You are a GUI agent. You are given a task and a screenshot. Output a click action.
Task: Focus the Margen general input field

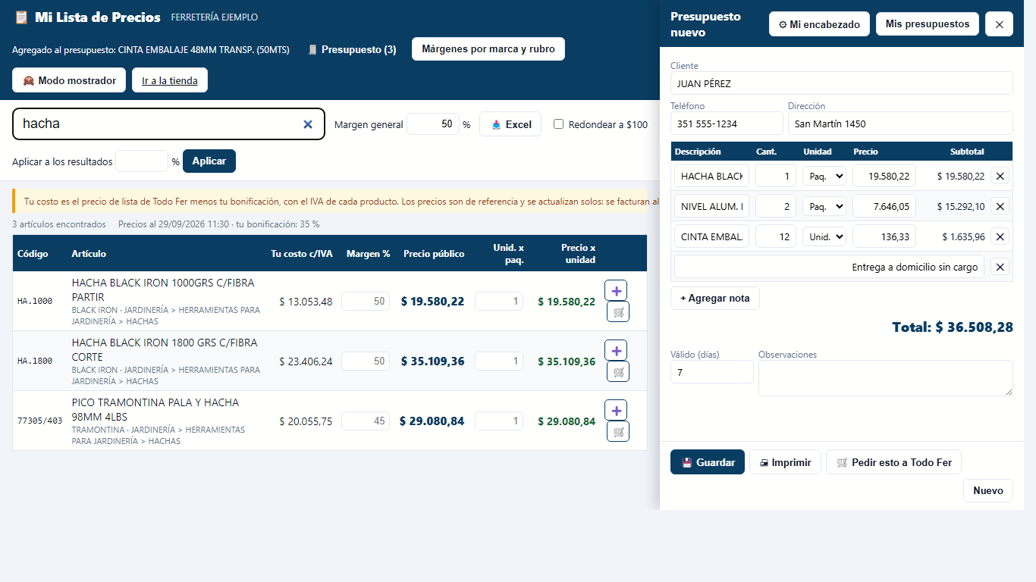coord(433,124)
